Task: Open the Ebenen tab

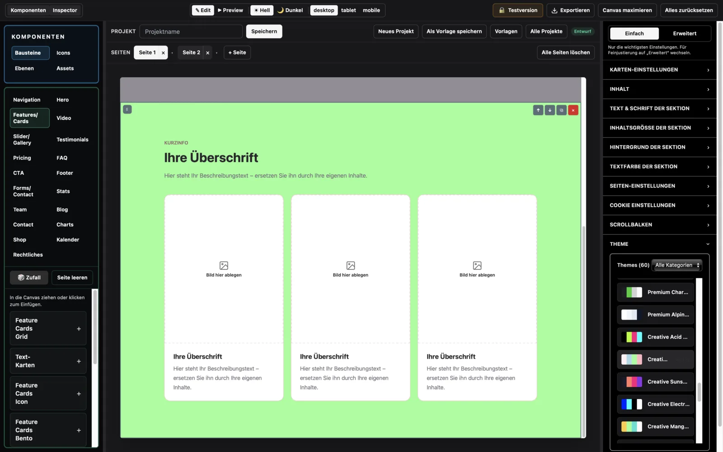Action: (24, 68)
